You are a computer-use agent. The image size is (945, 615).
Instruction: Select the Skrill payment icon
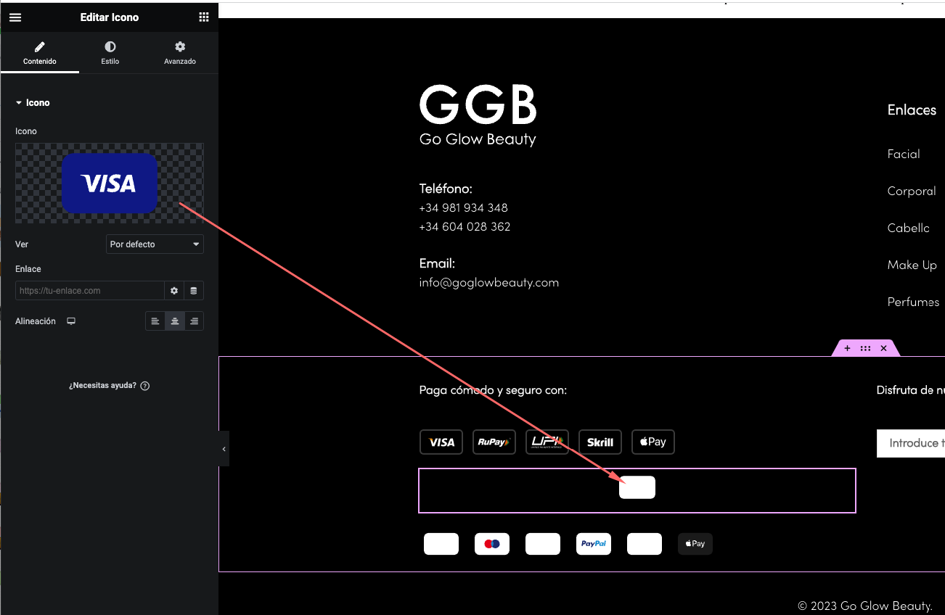[x=600, y=442]
